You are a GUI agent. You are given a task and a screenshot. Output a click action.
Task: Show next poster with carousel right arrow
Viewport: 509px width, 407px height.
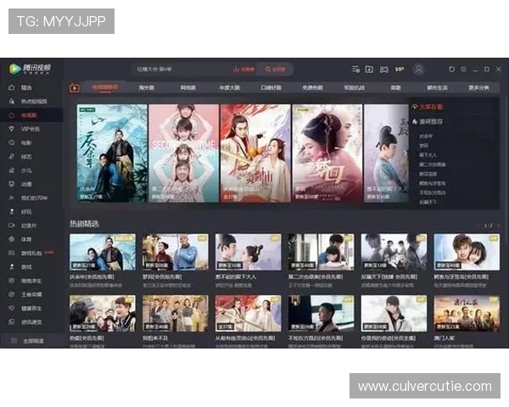click(x=405, y=153)
